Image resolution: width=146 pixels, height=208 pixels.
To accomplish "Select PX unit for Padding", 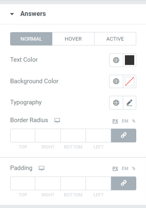I will [115, 168].
